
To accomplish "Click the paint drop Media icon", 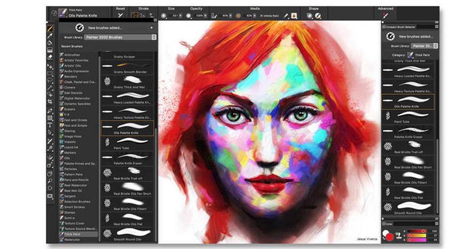I will pyautogui.click(x=294, y=16).
